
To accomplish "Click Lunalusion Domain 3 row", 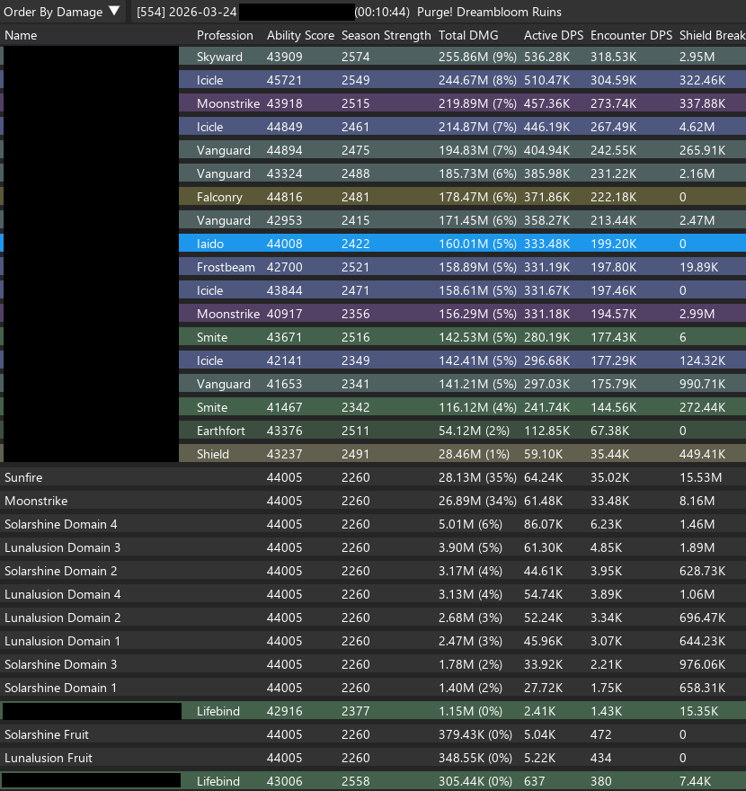I will (373, 547).
